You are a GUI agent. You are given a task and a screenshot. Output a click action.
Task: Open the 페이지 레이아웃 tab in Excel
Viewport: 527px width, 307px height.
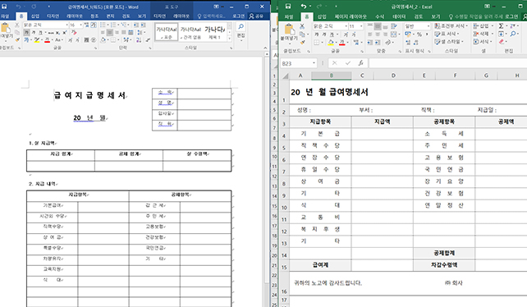click(351, 16)
